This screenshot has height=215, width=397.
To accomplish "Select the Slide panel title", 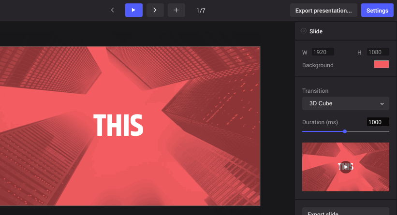I will 316,31.
